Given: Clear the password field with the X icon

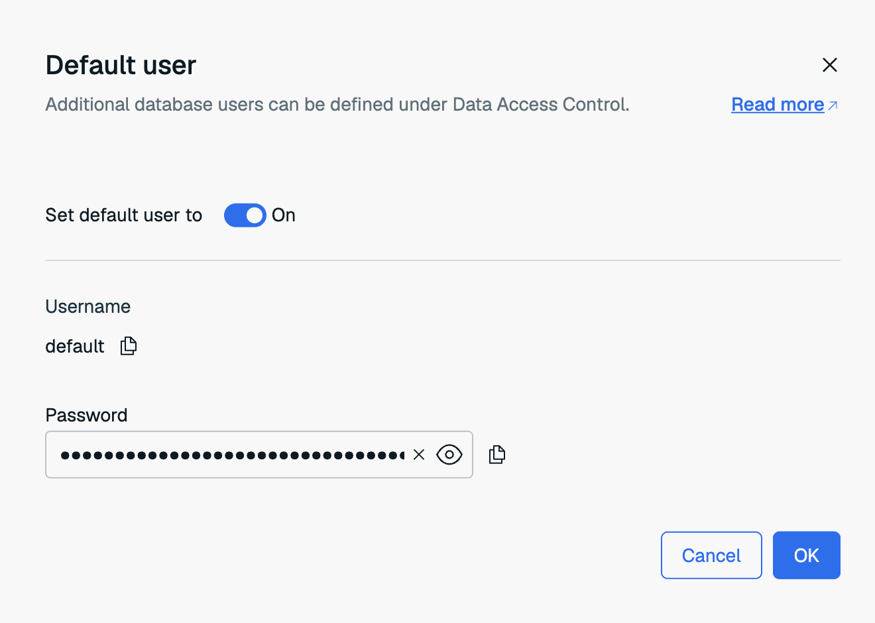Looking at the screenshot, I should pos(419,455).
